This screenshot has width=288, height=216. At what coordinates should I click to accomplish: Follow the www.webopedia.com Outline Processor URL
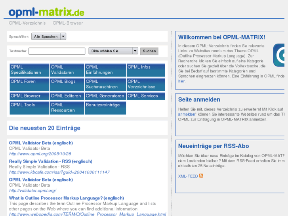(88, 214)
